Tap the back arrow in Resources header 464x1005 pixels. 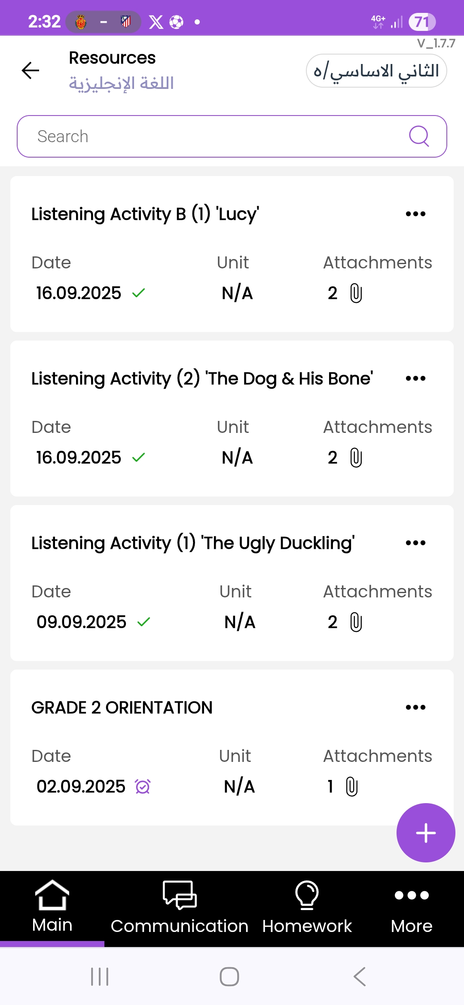(31, 70)
